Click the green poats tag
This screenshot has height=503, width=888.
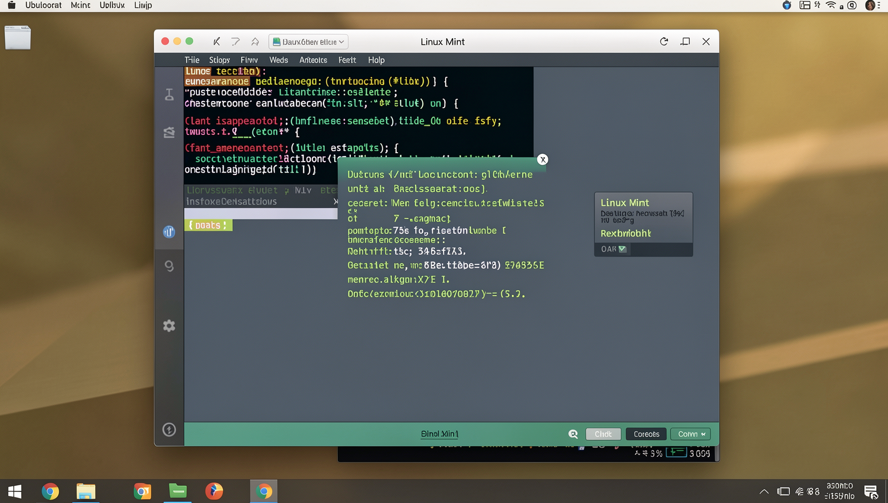tap(208, 225)
